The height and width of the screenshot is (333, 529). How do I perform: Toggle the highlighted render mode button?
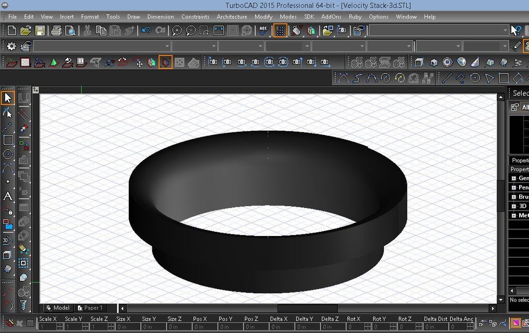165,62
